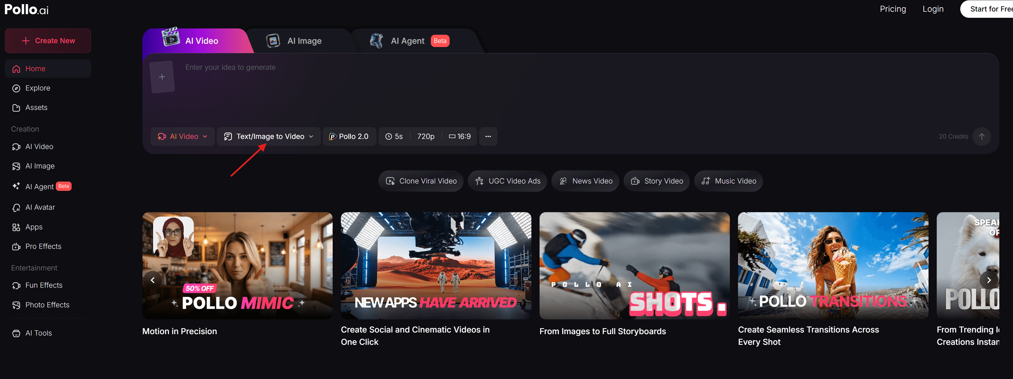Click the Create New button
Screen dimensions: 1013x379
pos(48,40)
